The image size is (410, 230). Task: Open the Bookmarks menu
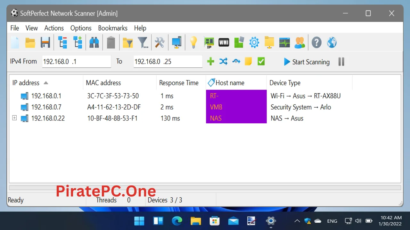coord(113,28)
